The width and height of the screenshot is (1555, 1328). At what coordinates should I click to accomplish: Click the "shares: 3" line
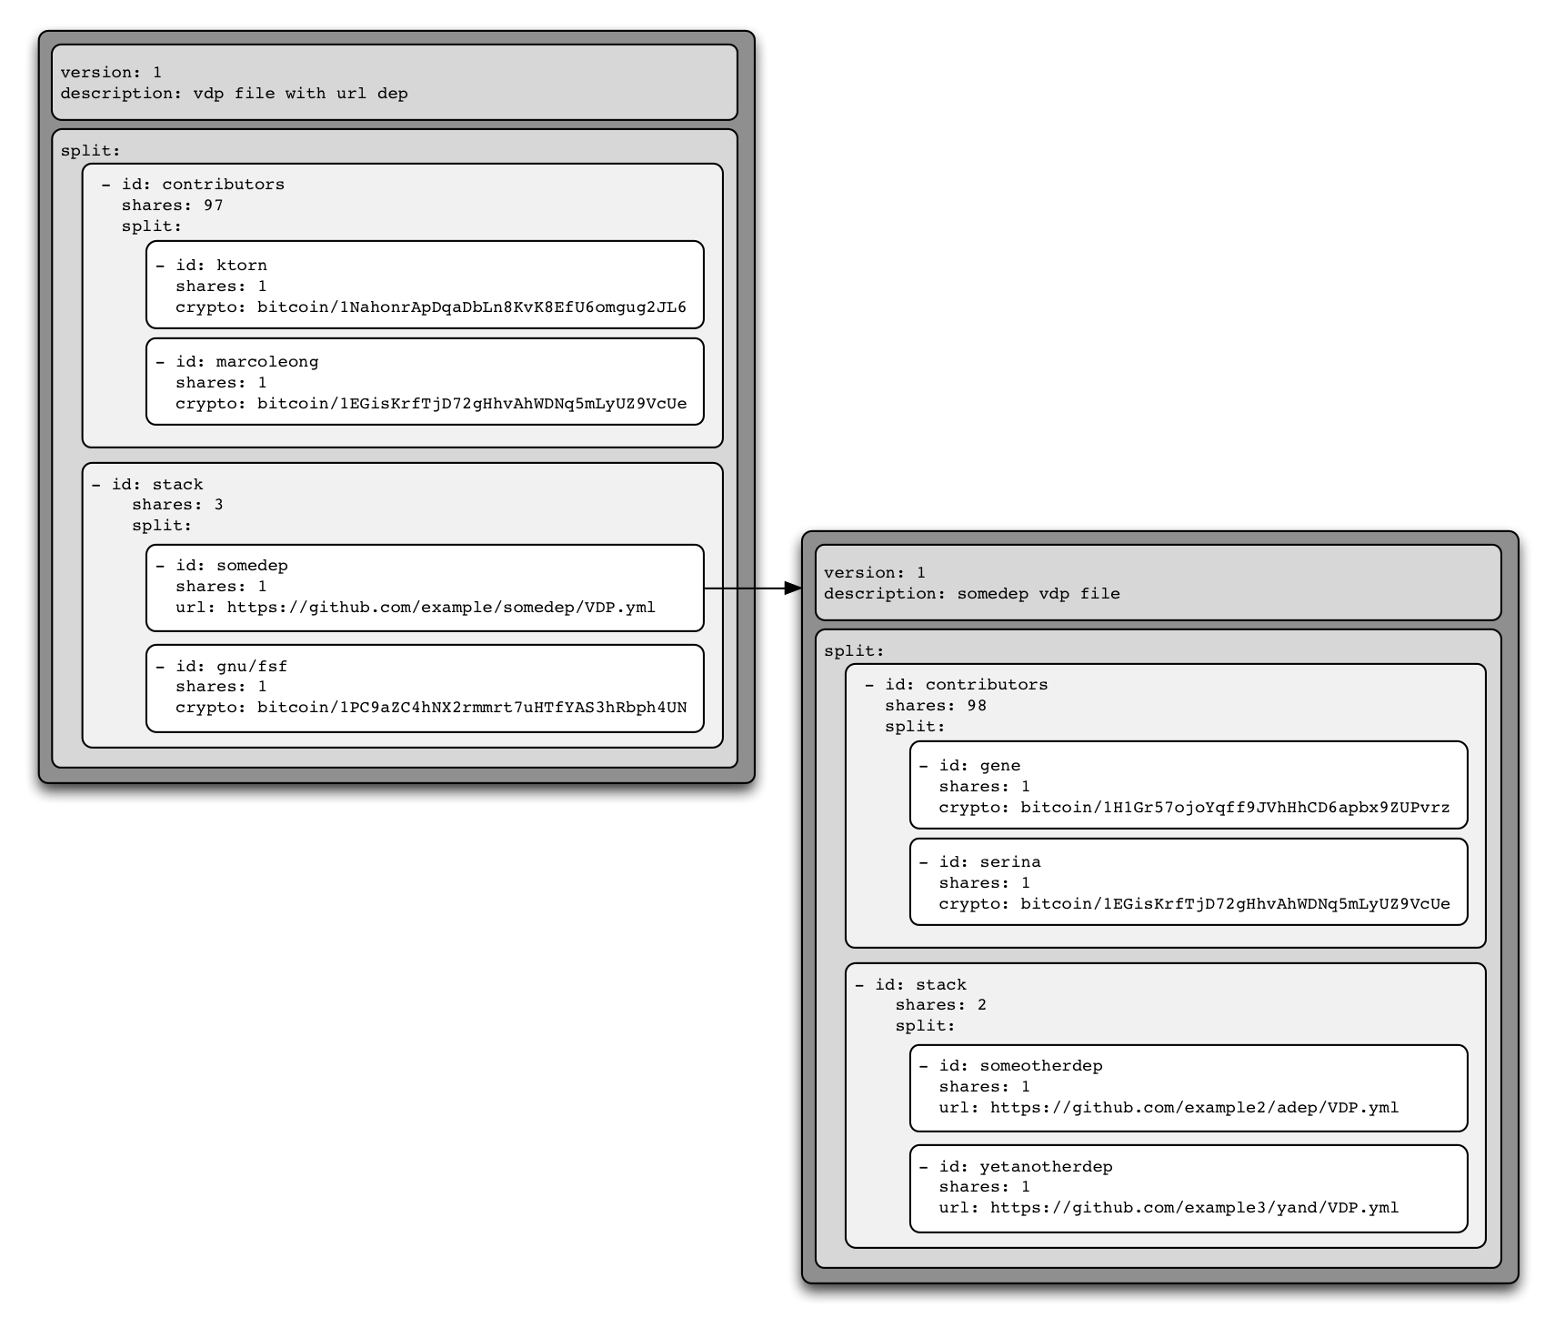[177, 504]
